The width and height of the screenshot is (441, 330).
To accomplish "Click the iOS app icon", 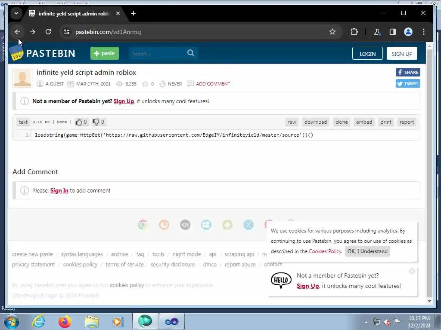I will coord(185,225).
